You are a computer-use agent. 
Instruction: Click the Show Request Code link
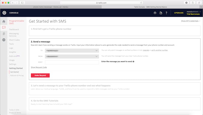39,67
